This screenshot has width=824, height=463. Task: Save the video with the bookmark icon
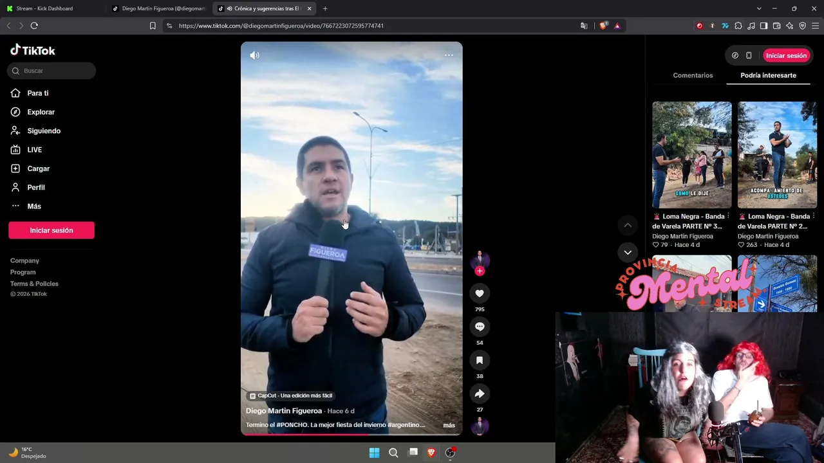[x=480, y=360]
